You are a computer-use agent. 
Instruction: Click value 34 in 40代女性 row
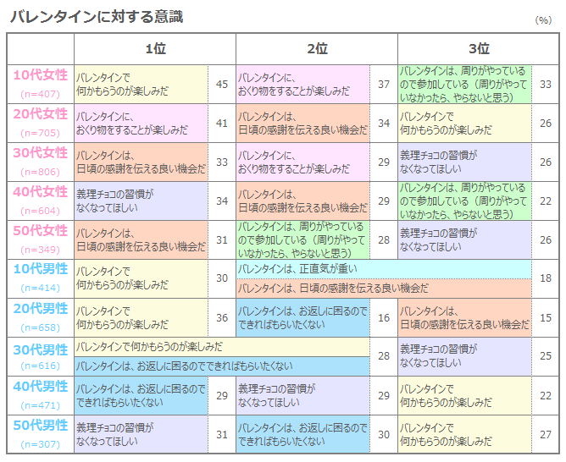coord(222,201)
